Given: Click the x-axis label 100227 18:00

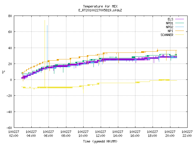Looking at the screenshot, I should (153, 134).
